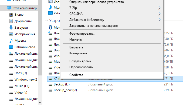Click the 231 ГБ size value
The width and height of the screenshot is (183, 106).
[168, 84]
